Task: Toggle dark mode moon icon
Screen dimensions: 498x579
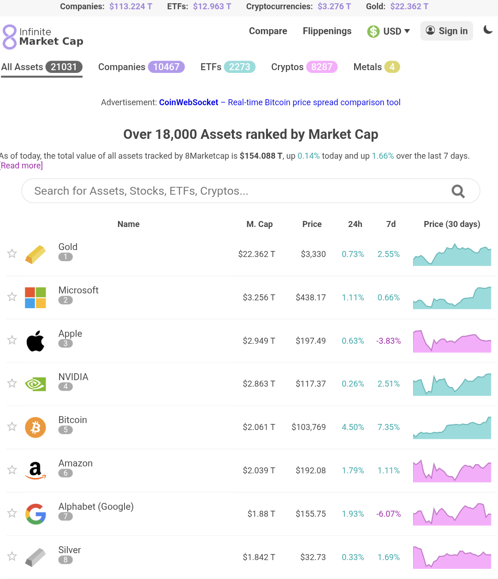Action: coord(488,30)
